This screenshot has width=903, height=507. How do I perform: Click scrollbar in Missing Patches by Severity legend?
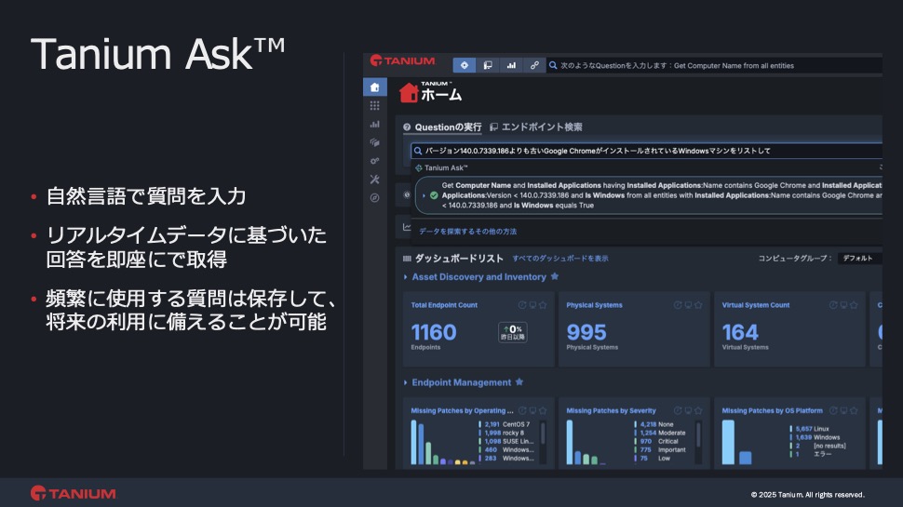(698, 442)
